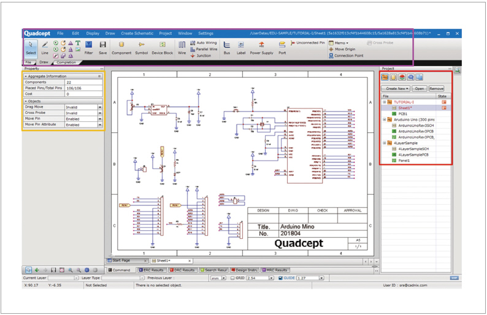Click the Symbol tool icon

[x=142, y=47]
